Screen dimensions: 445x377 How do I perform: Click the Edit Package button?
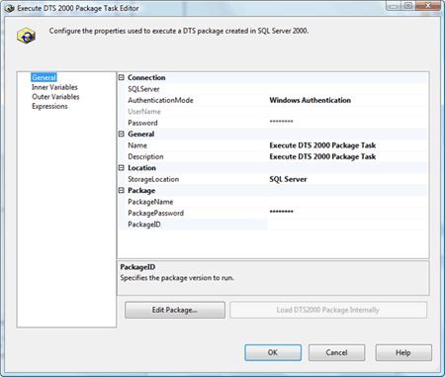175,310
